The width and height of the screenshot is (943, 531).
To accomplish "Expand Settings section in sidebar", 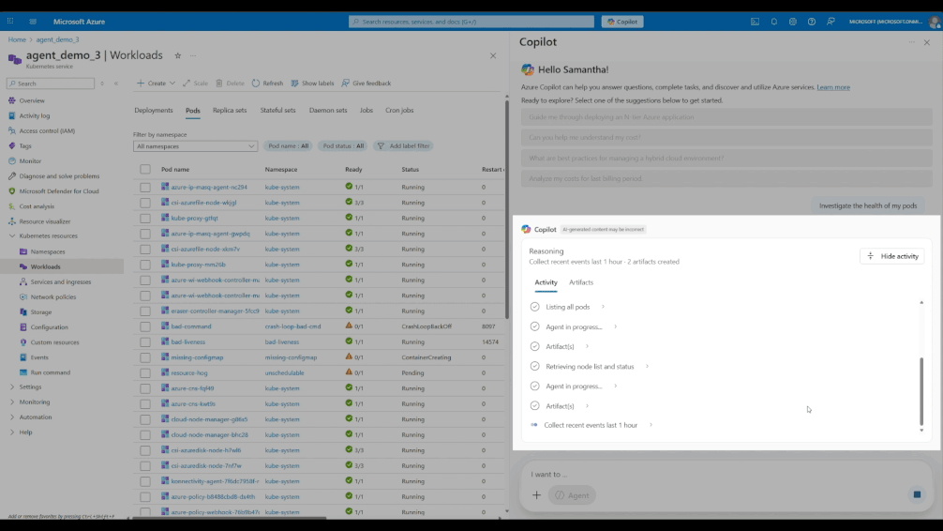I will (12, 387).
